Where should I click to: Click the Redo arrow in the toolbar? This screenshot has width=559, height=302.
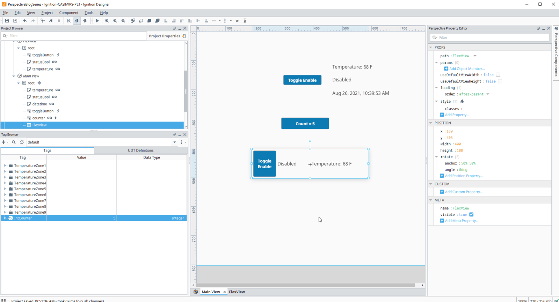33,21
